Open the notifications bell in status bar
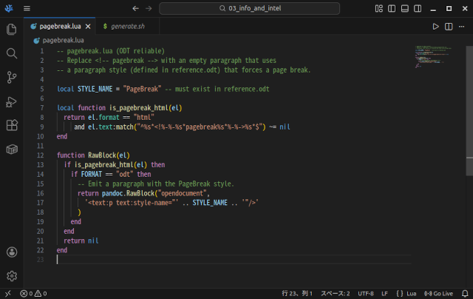473x299 pixels. 463,293
